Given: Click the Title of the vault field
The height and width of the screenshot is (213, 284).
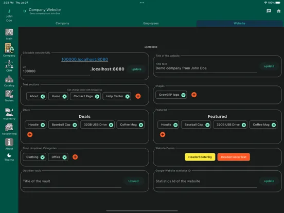Looking at the screenshot, I should point(72,181).
